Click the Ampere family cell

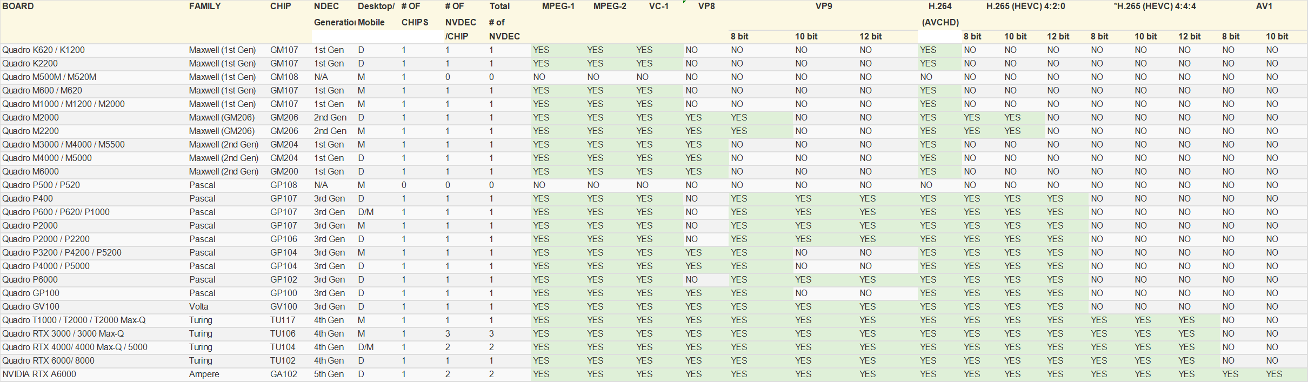point(204,374)
